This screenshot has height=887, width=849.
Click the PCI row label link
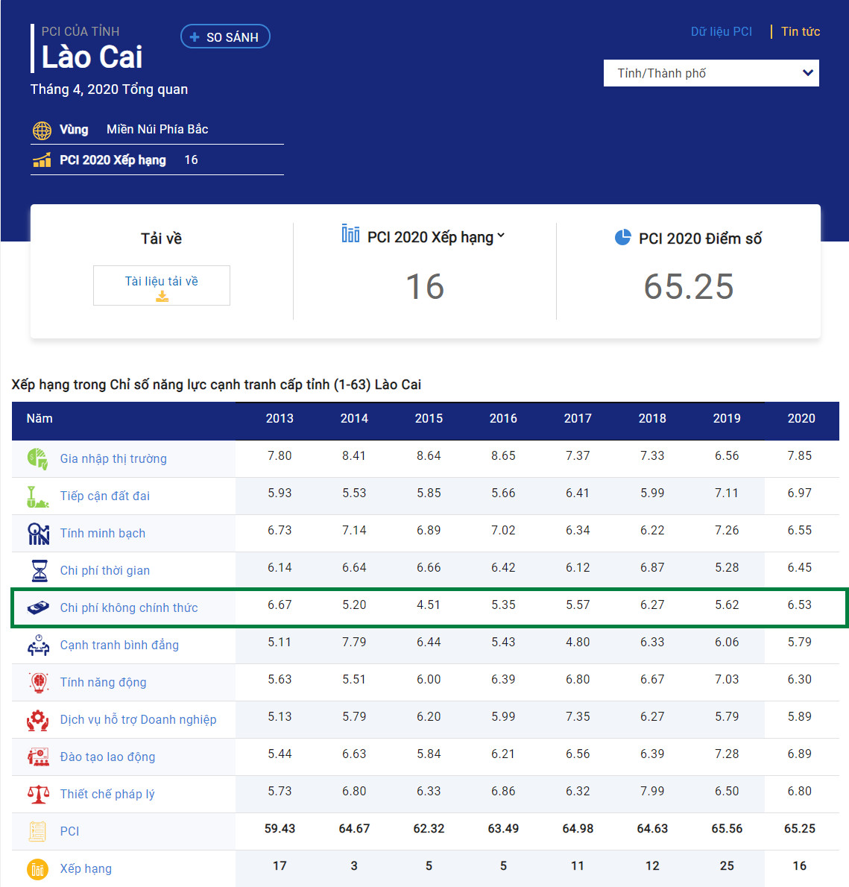click(x=69, y=832)
